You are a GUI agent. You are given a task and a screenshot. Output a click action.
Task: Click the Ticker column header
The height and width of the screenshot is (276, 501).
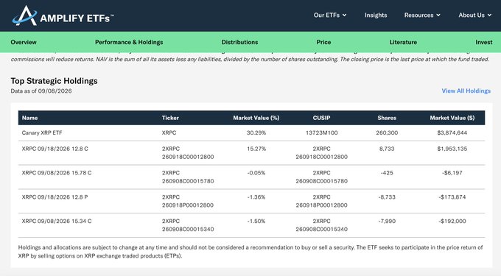click(x=170, y=118)
